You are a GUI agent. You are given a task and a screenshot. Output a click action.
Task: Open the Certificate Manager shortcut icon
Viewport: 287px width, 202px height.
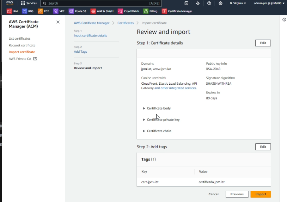click(x=164, y=11)
